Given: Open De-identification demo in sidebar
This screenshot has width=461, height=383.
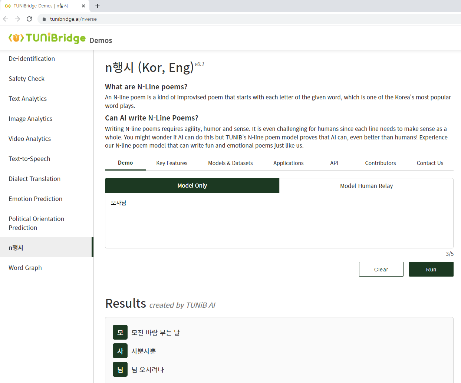Looking at the screenshot, I should (x=32, y=59).
